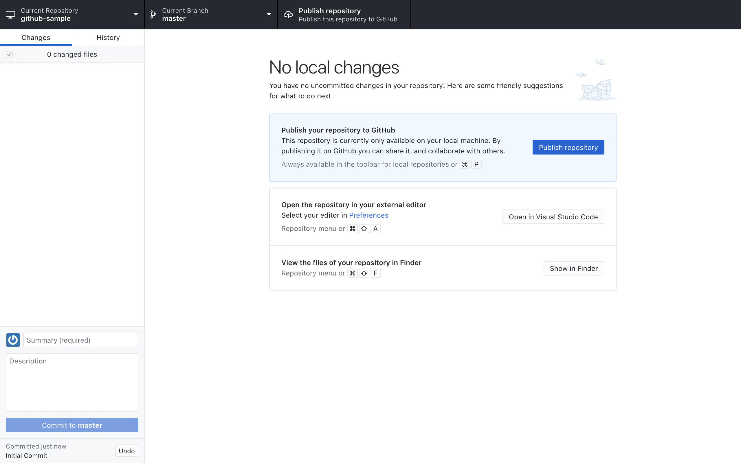This screenshot has height=463, width=741.
Task: Click Publish repository in the toolbar
Action: coord(344,14)
